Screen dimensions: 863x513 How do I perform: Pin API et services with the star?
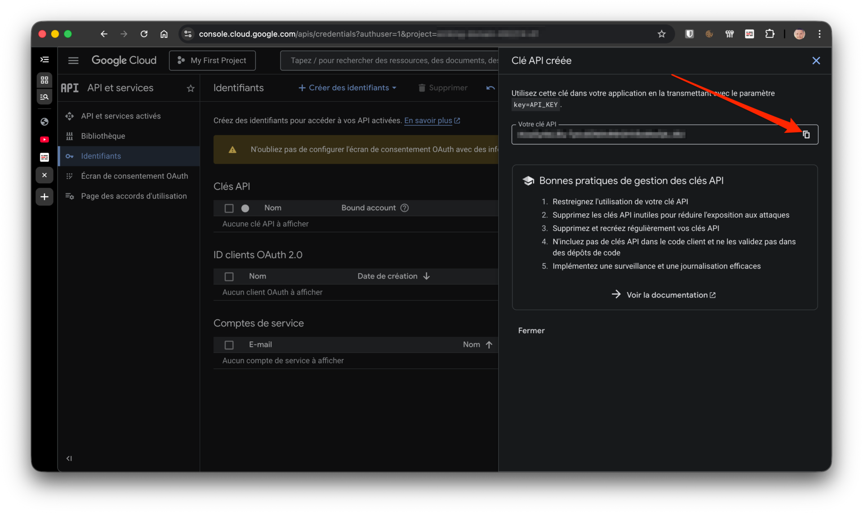[x=191, y=88]
